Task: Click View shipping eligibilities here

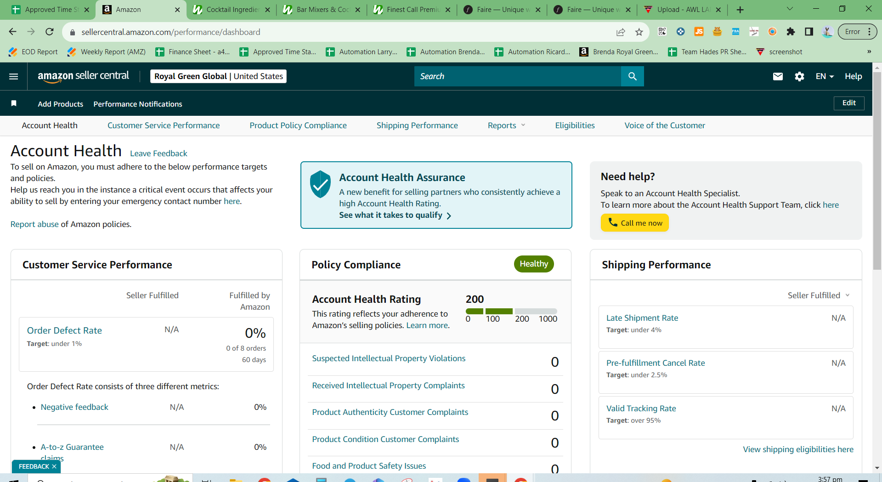Action: (798, 449)
